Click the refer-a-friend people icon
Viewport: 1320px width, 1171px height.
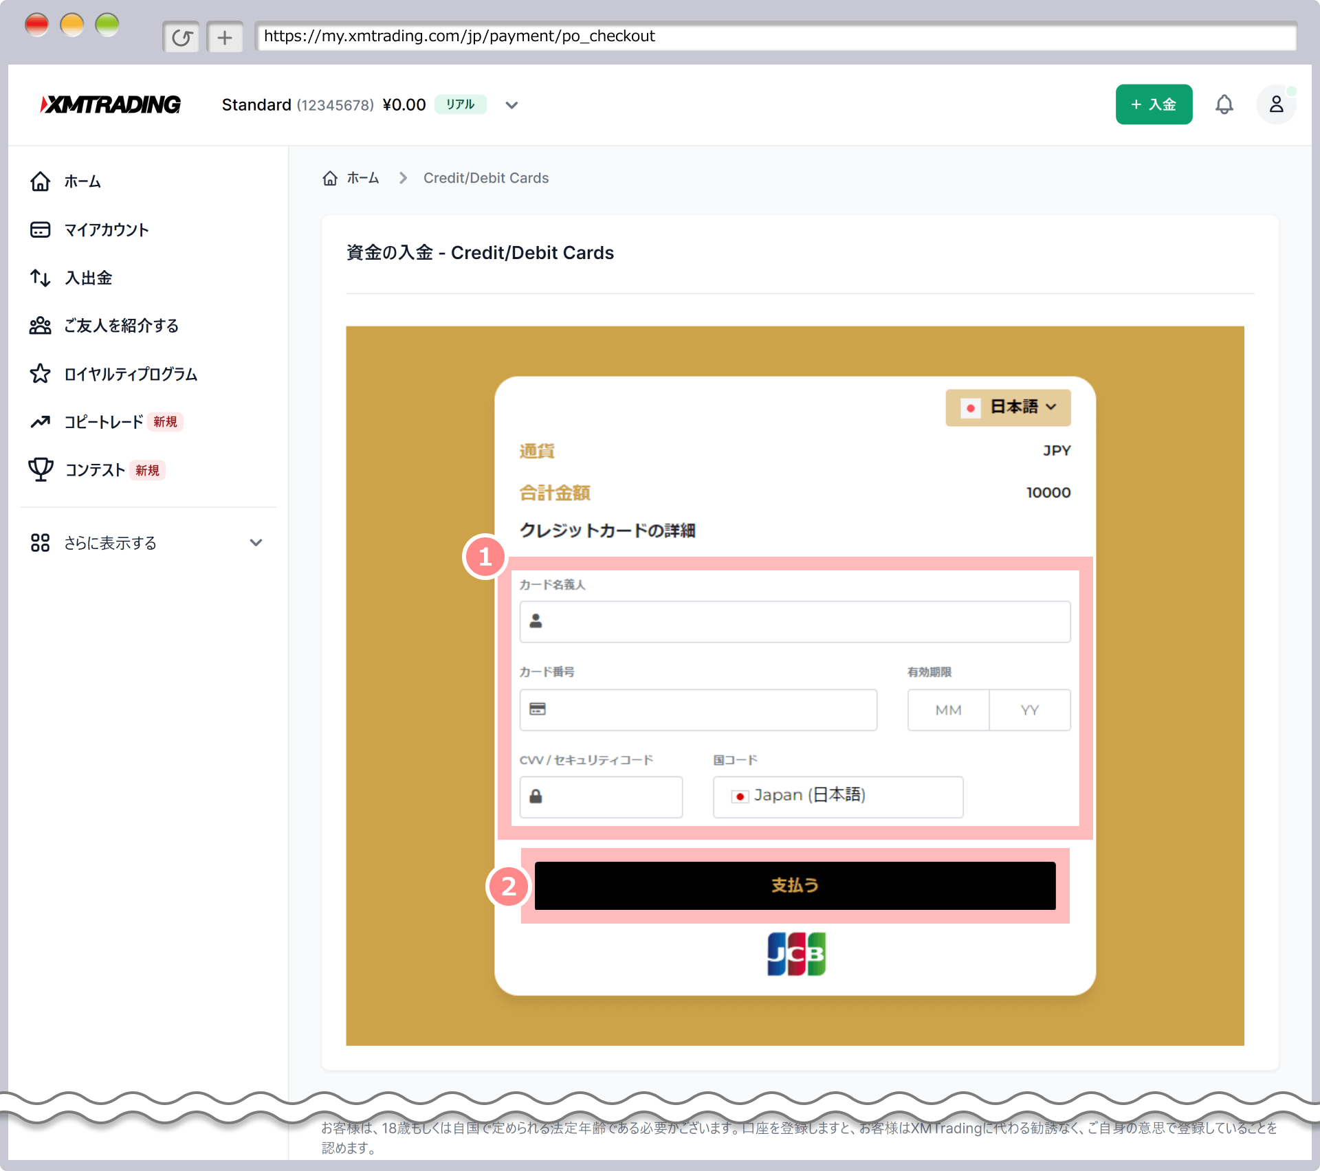(x=41, y=326)
